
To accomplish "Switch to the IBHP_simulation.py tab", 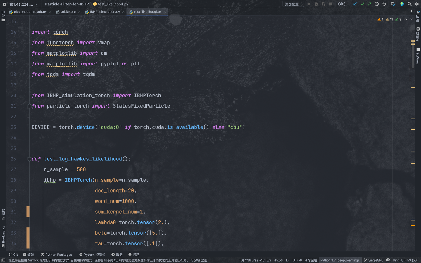I will coord(105,12).
